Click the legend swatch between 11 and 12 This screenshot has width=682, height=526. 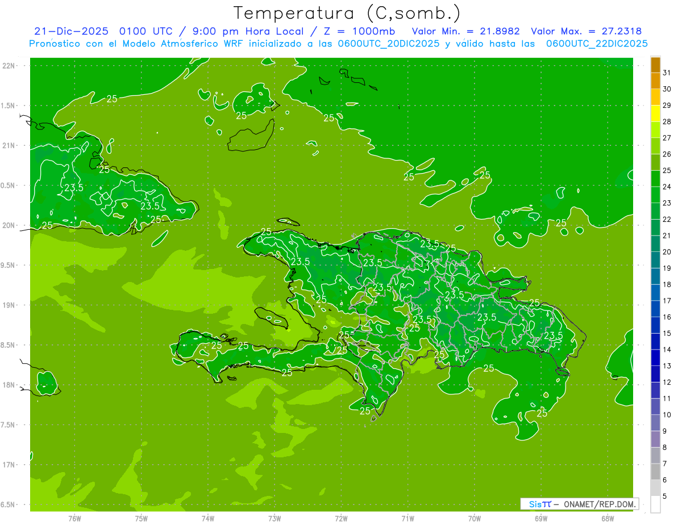point(655,390)
